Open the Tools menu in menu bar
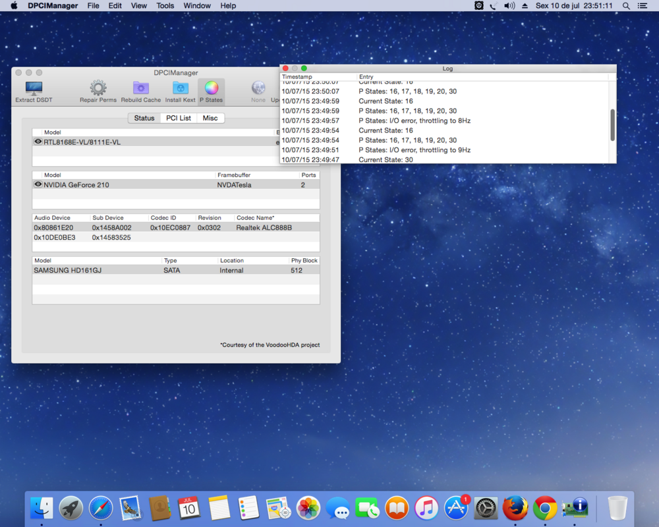 coord(165,6)
